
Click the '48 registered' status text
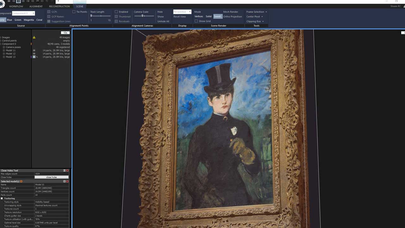tap(63, 47)
